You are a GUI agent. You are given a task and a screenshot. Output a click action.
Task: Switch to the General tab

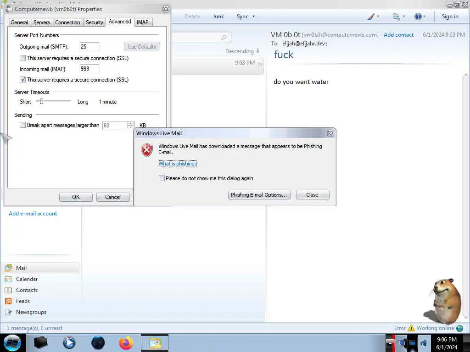click(19, 22)
